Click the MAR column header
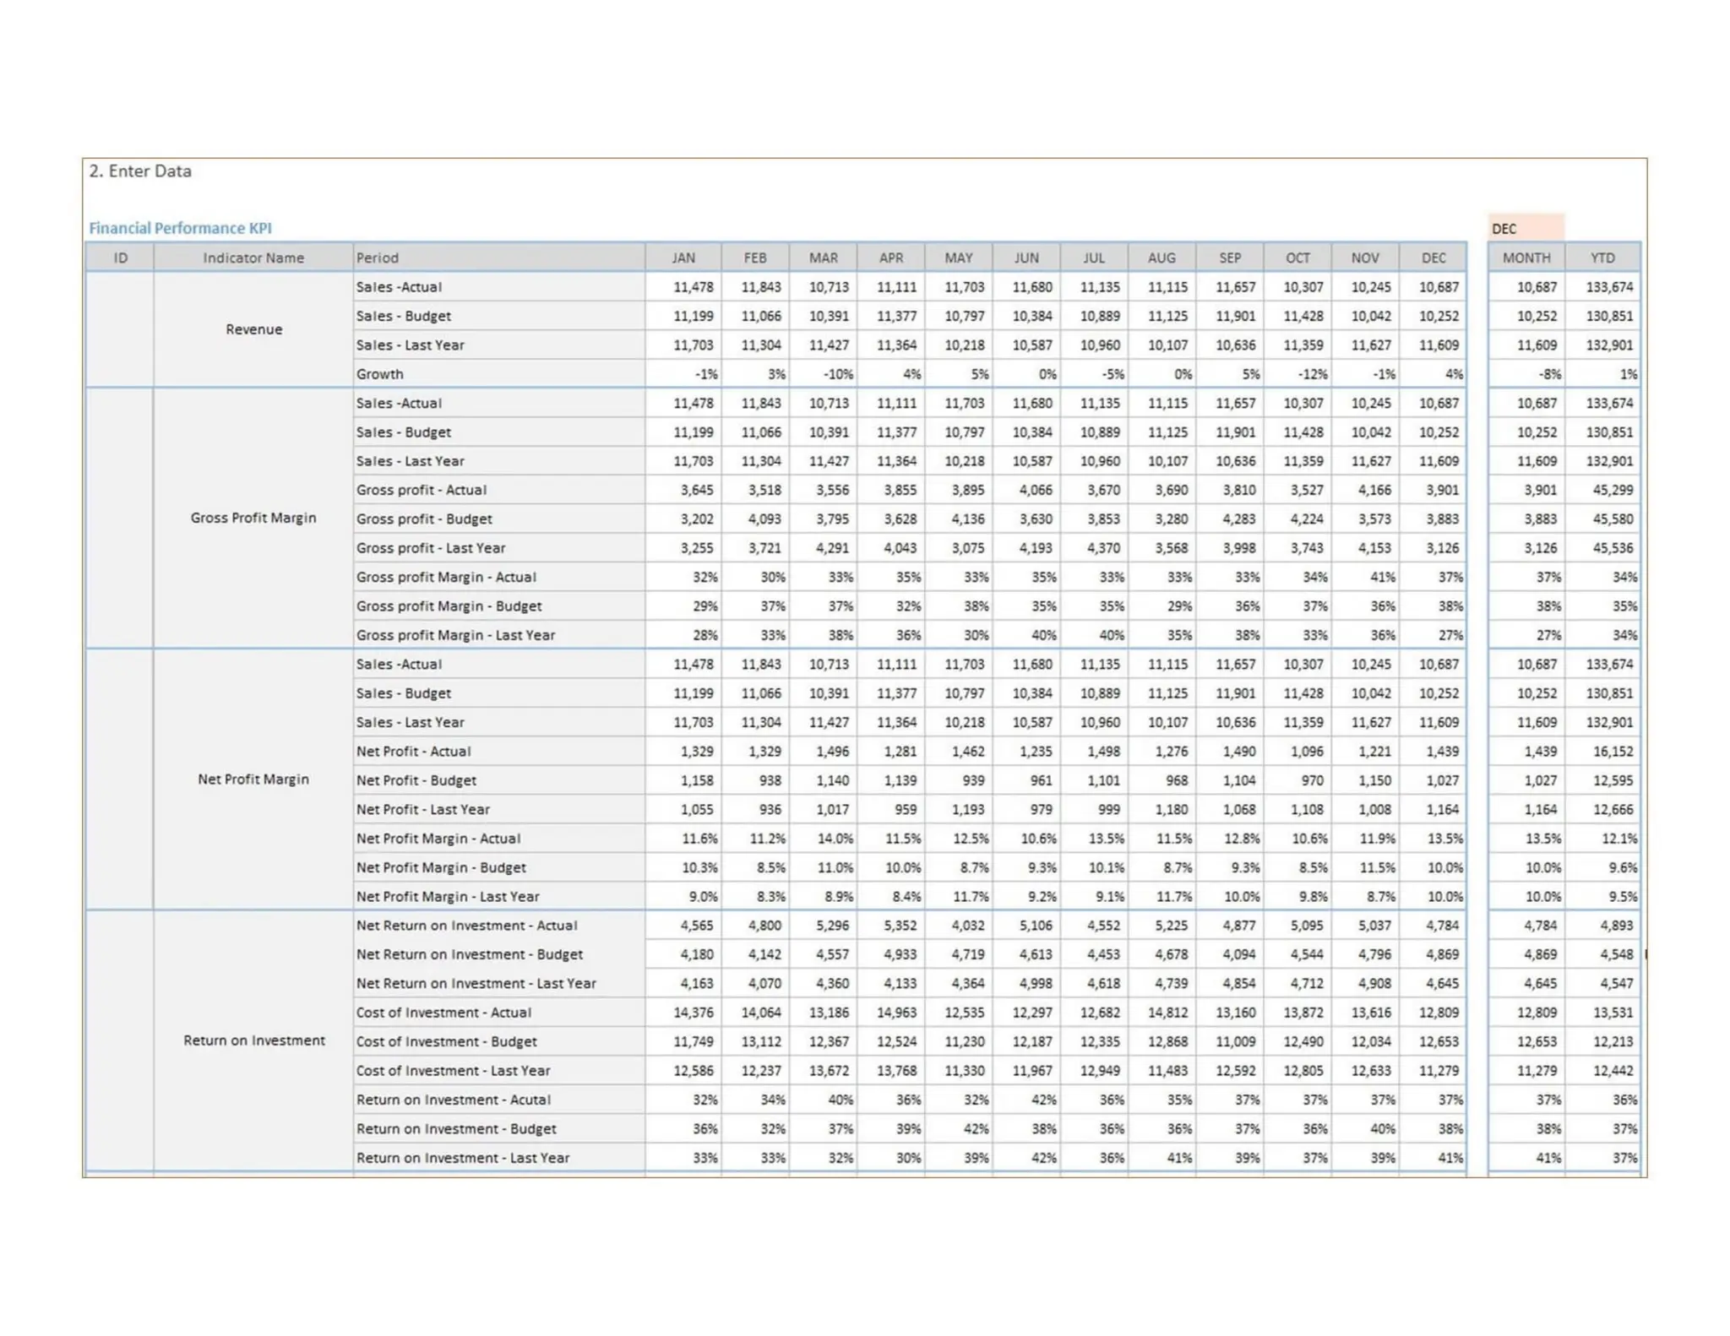The width and height of the screenshot is (1730, 1336). (x=824, y=258)
